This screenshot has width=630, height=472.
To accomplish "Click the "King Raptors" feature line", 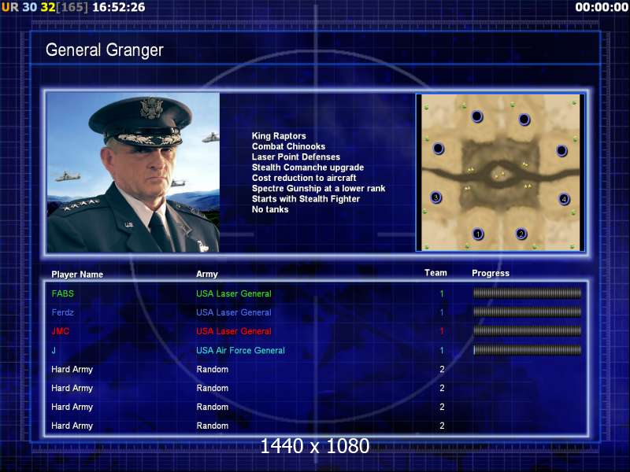I will (279, 135).
